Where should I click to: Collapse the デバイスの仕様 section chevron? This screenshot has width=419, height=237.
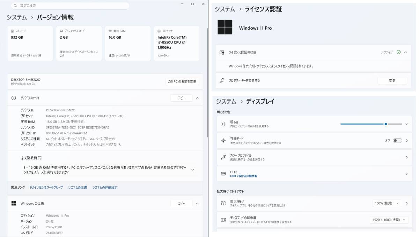tap(197, 98)
